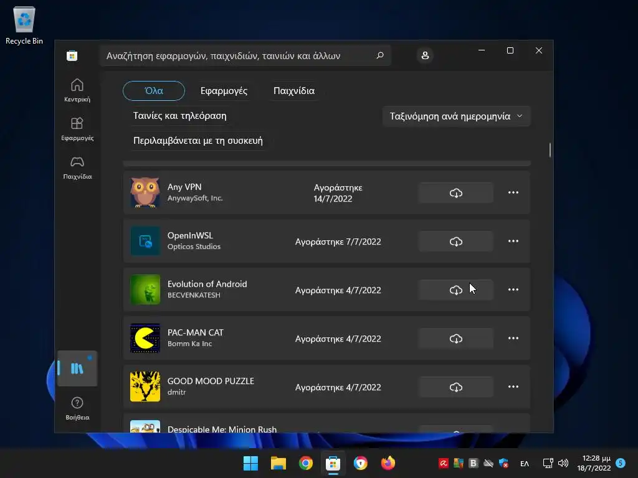Open the Recycle Bin desktop icon
638x478 pixels.
[24, 25]
